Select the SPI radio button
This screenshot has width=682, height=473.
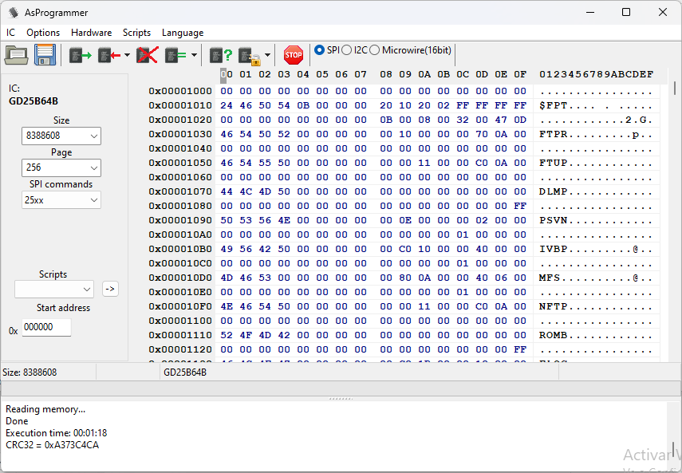(320, 50)
